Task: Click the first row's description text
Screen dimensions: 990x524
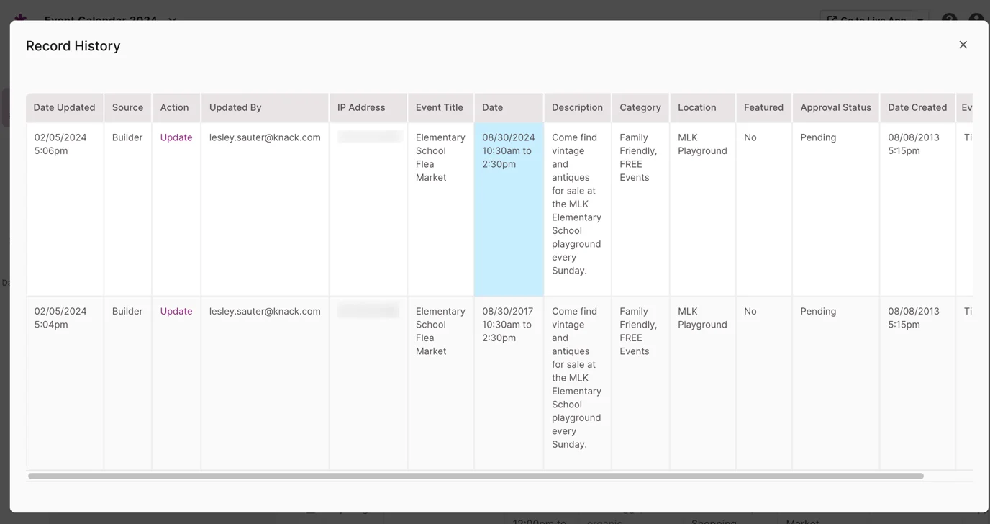Action: (x=577, y=204)
